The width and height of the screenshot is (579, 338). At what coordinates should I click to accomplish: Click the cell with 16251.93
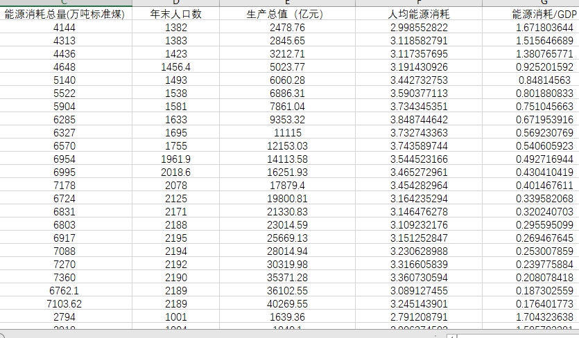point(287,172)
